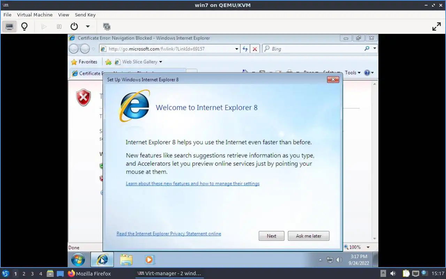Show virtual hardware details lightbulb
Viewport: 446px width, 279px height.
click(x=24, y=27)
